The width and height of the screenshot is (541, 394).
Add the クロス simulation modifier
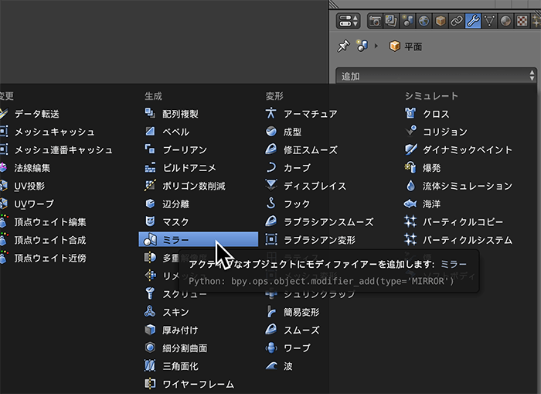coord(436,114)
